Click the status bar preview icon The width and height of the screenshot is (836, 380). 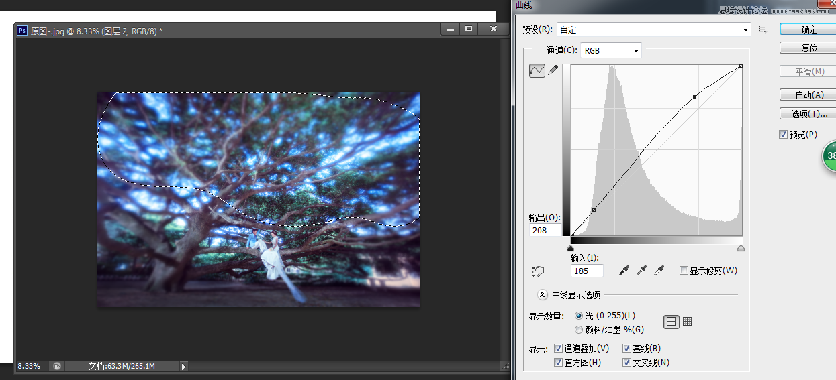coord(57,366)
